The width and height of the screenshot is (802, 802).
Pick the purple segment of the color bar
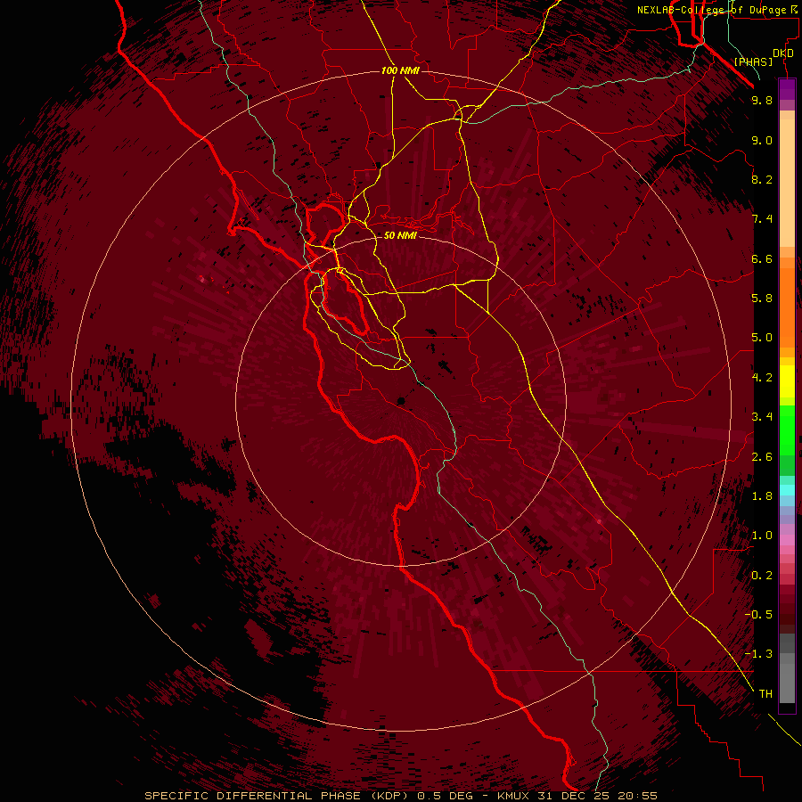click(x=787, y=89)
